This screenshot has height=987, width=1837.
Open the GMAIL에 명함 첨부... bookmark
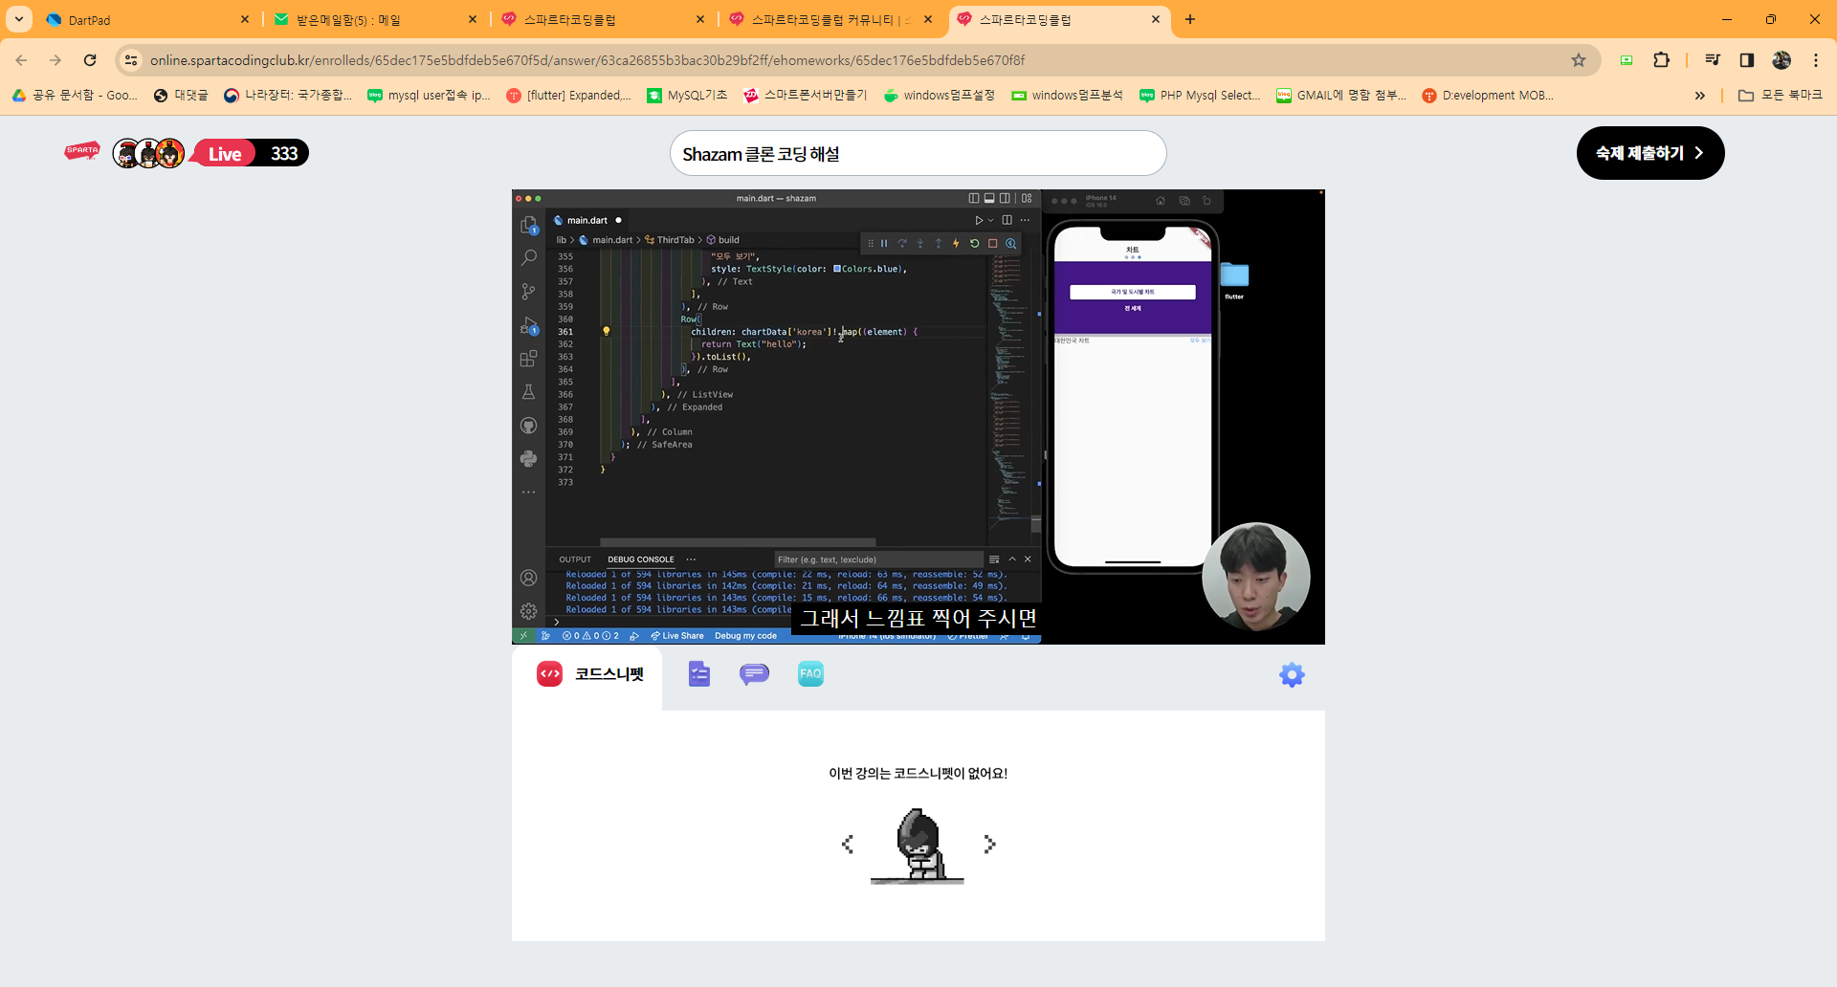(1341, 96)
